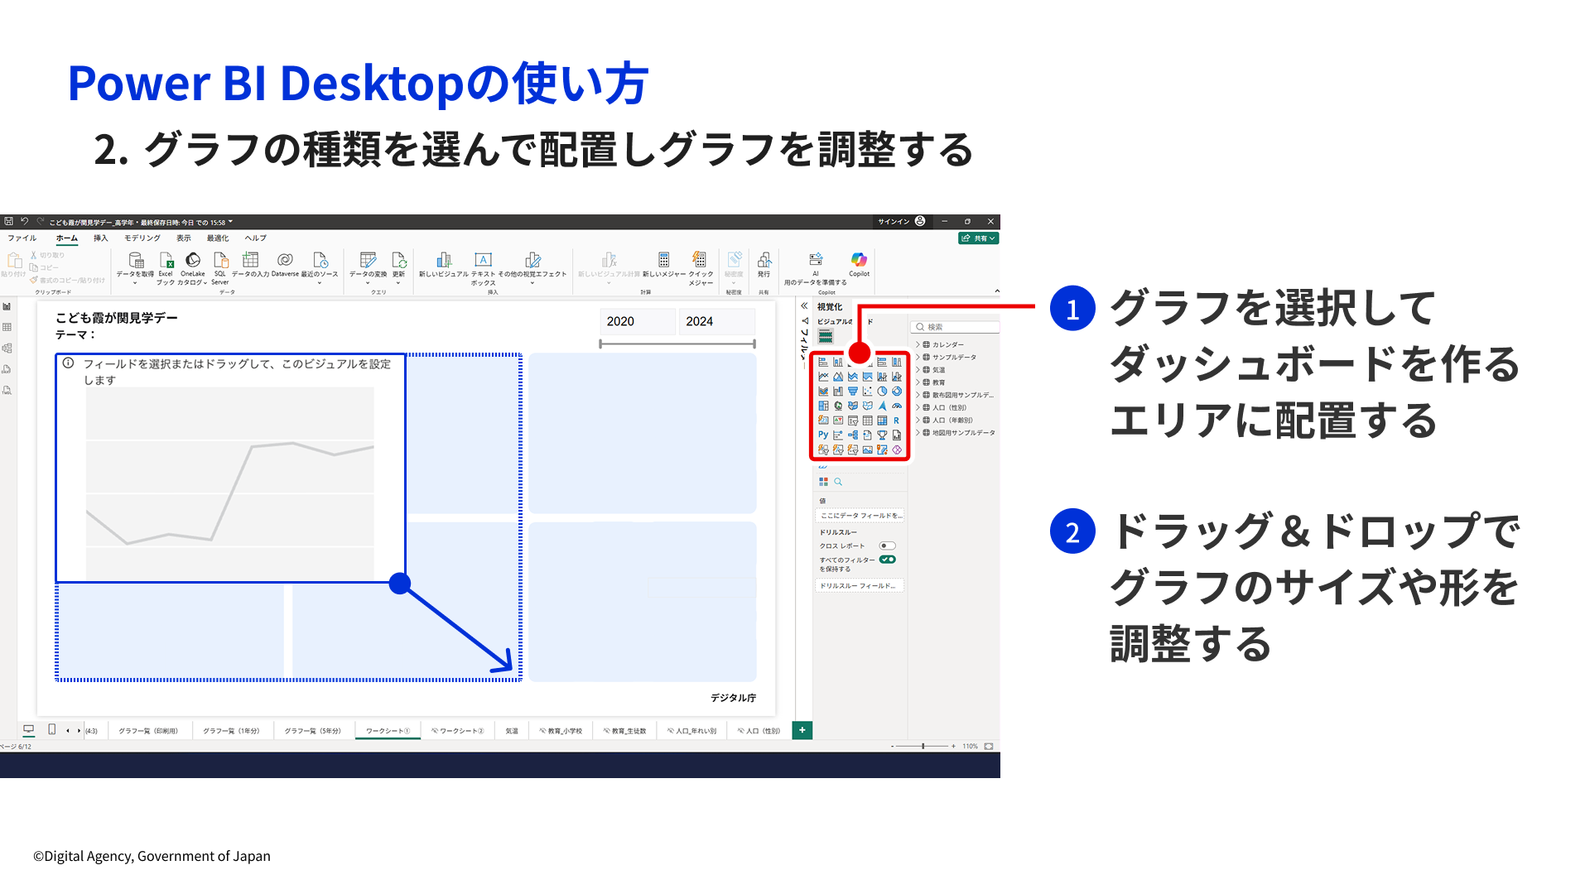
Task: Select the R script visual icon
Action: tap(897, 421)
